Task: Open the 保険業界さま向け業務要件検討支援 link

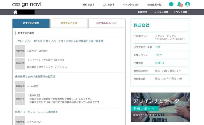Action: coord(35,77)
